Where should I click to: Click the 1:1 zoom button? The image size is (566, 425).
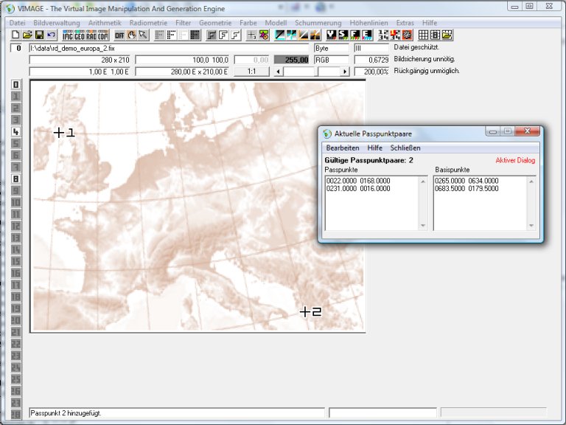pos(251,72)
